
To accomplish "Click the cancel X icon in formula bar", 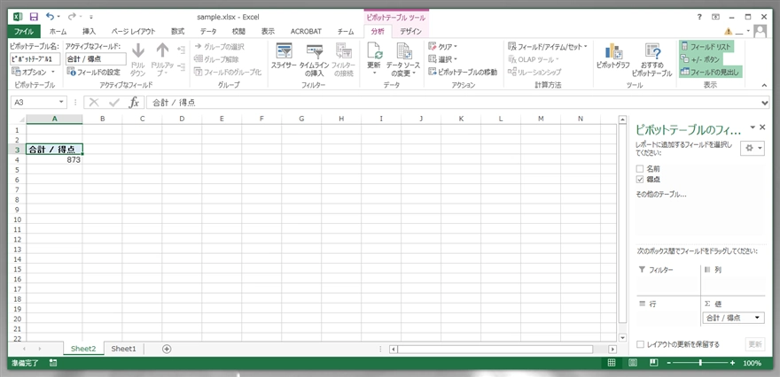I will [x=94, y=103].
